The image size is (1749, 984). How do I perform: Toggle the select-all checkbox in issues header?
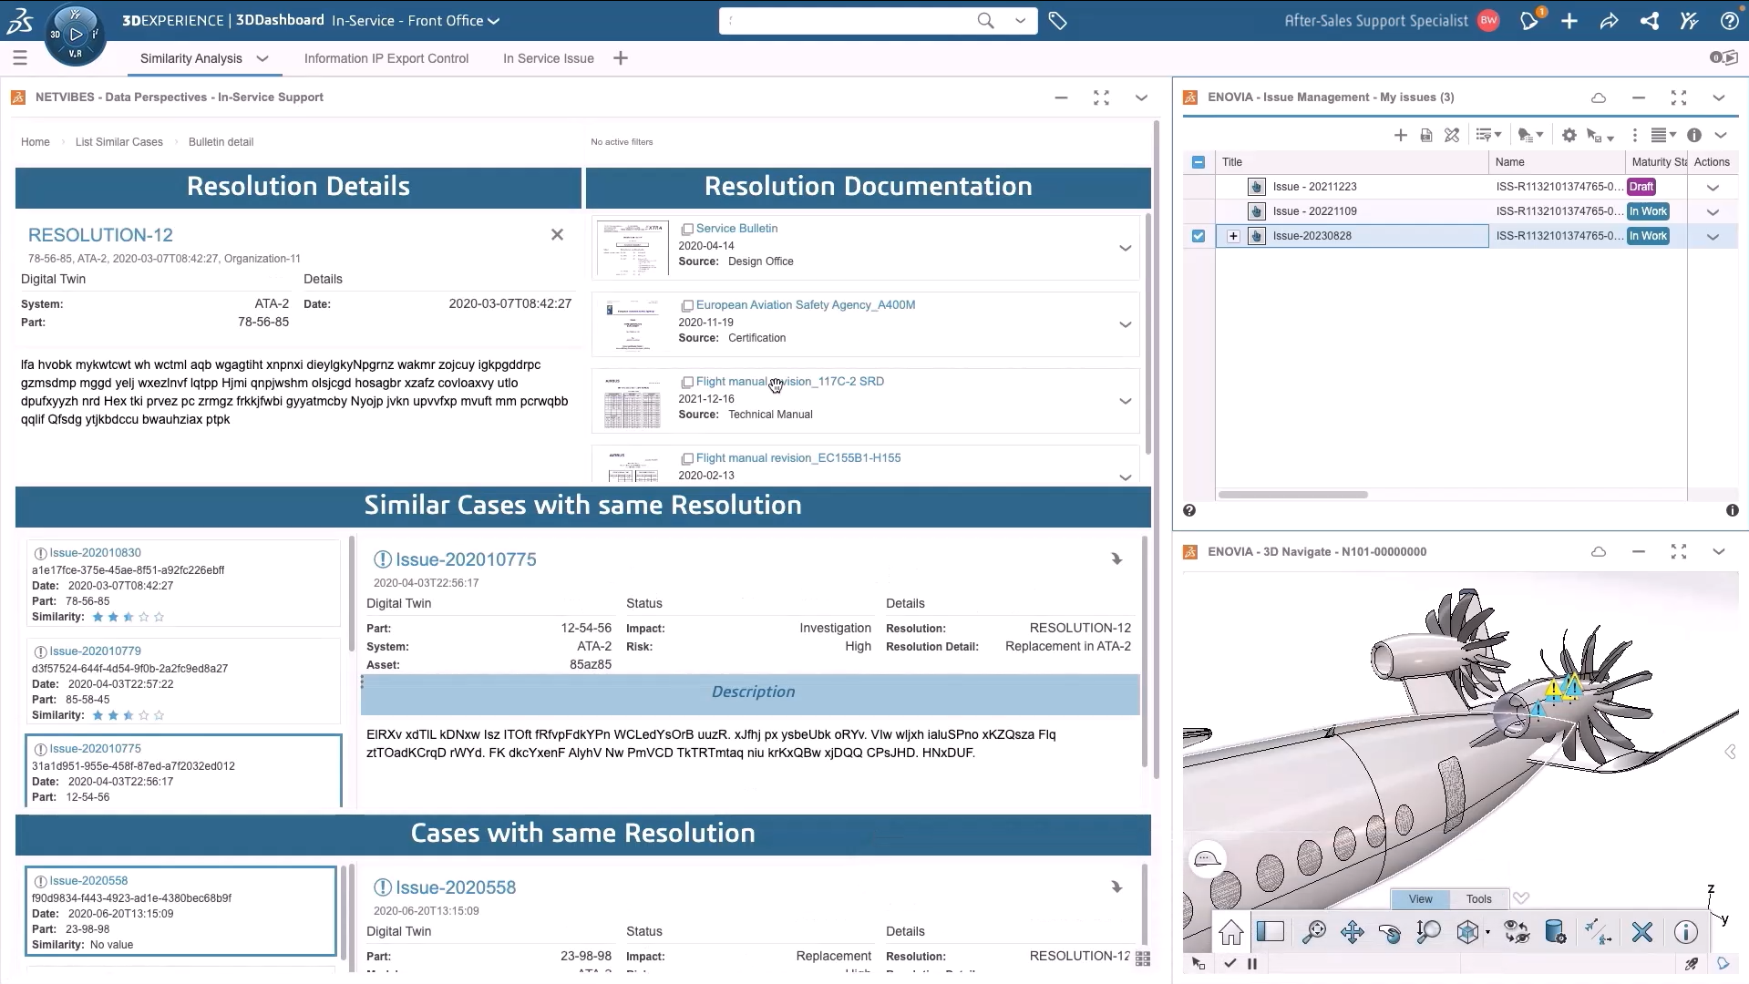1199,162
